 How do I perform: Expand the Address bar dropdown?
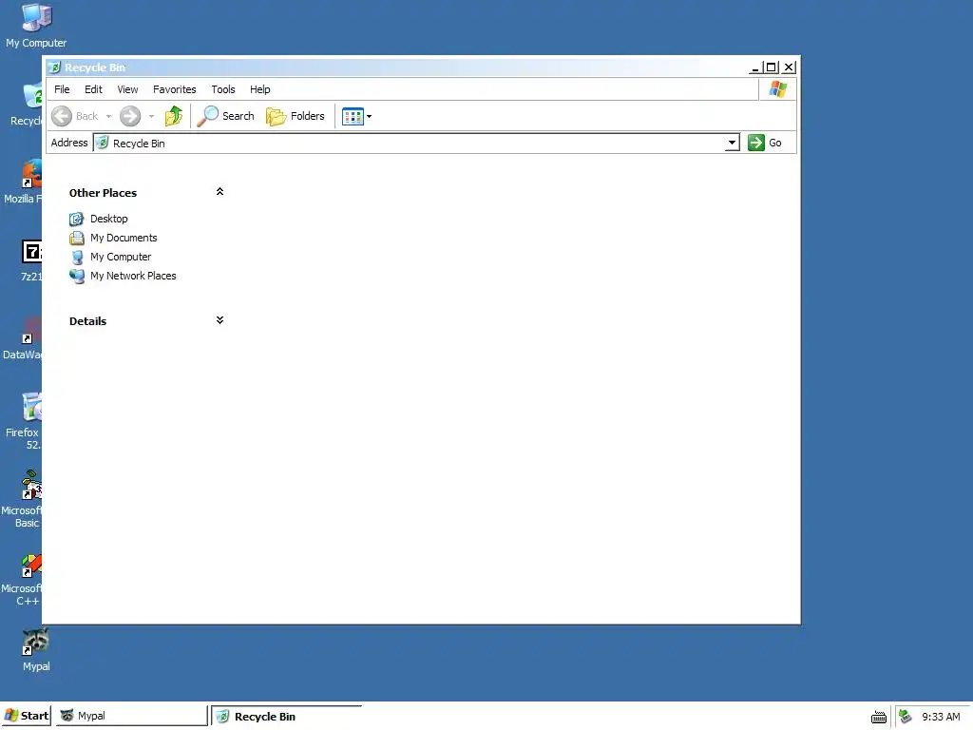tap(733, 143)
